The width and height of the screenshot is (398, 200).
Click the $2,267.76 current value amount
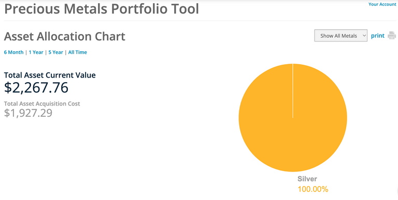pos(36,87)
